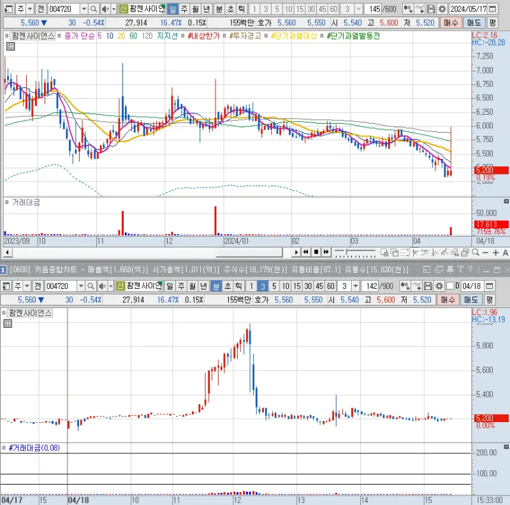This screenshot has width=510, height=505.
Task: Open the chart settings gear in top toolbar
Action: 442,9
